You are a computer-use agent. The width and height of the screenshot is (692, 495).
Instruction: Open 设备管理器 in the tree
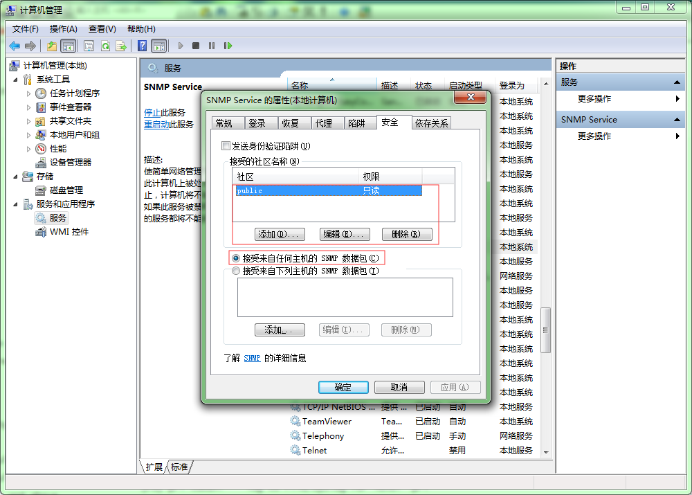(70, 162)
